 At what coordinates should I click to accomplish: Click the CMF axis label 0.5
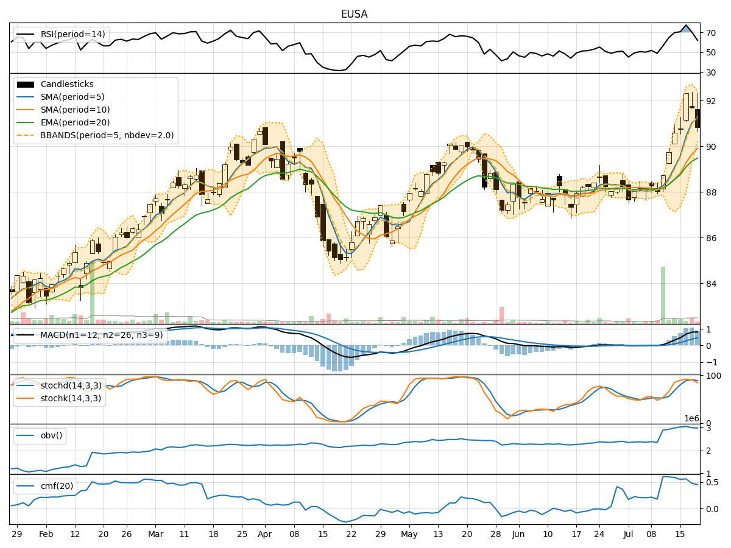712,482
